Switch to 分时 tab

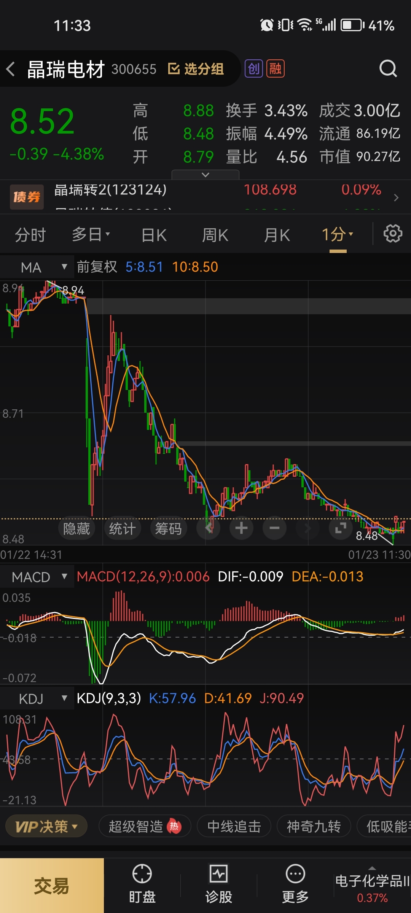point(30,235)
